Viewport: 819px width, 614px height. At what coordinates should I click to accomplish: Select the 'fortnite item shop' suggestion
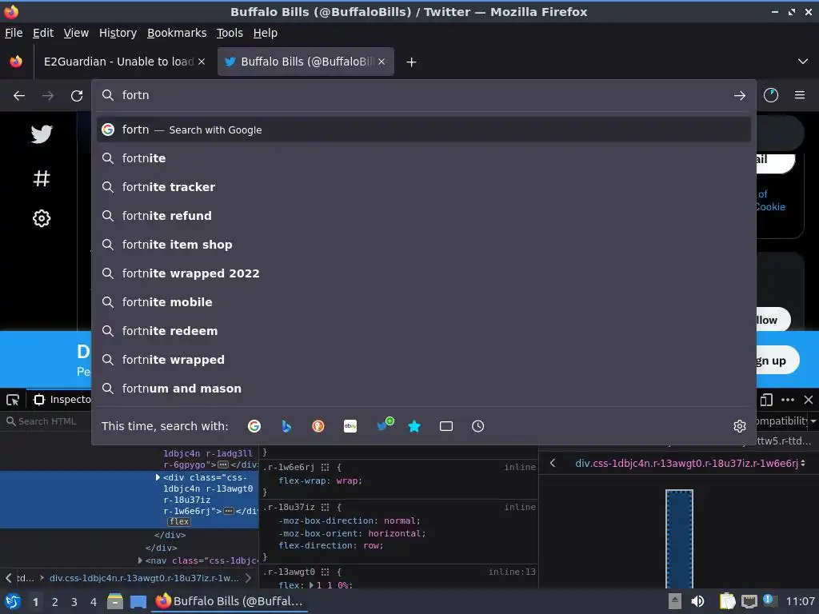pyautogui.click(x=424, y=245)
